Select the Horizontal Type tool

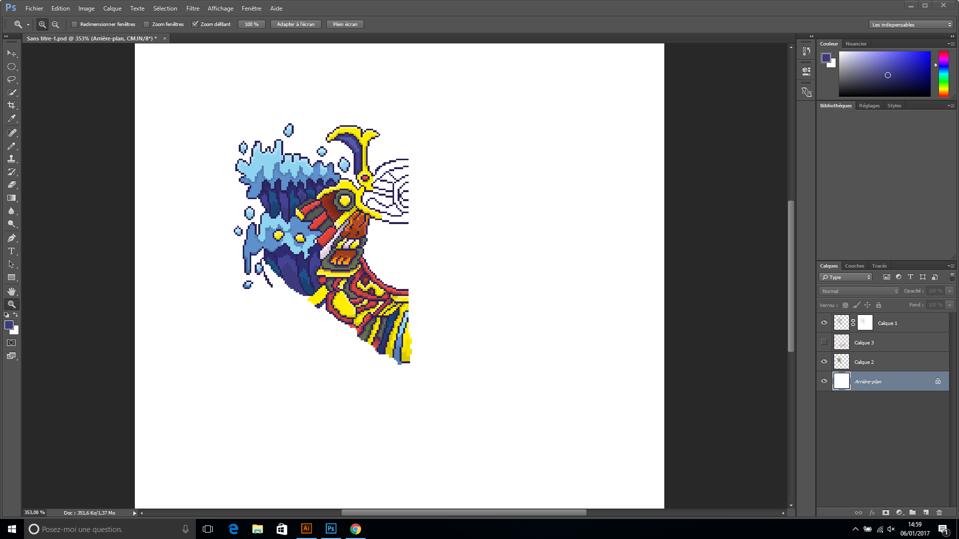(11, 251)
